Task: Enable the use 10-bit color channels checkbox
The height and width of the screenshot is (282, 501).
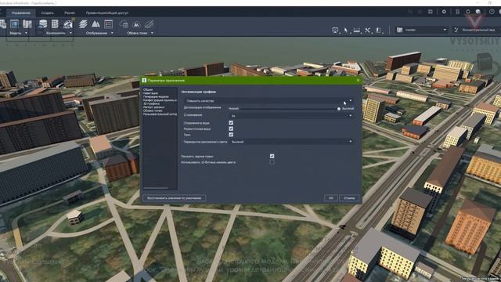Action: [272, 162]
